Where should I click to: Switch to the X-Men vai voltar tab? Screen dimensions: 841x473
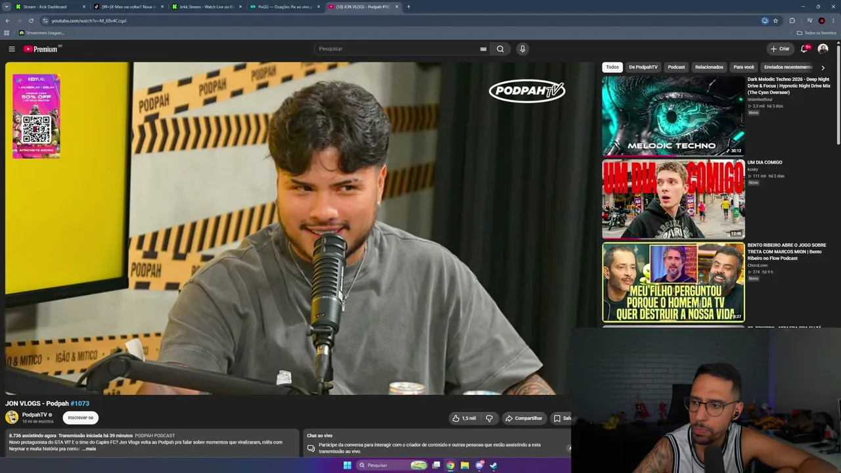[128, 7]
